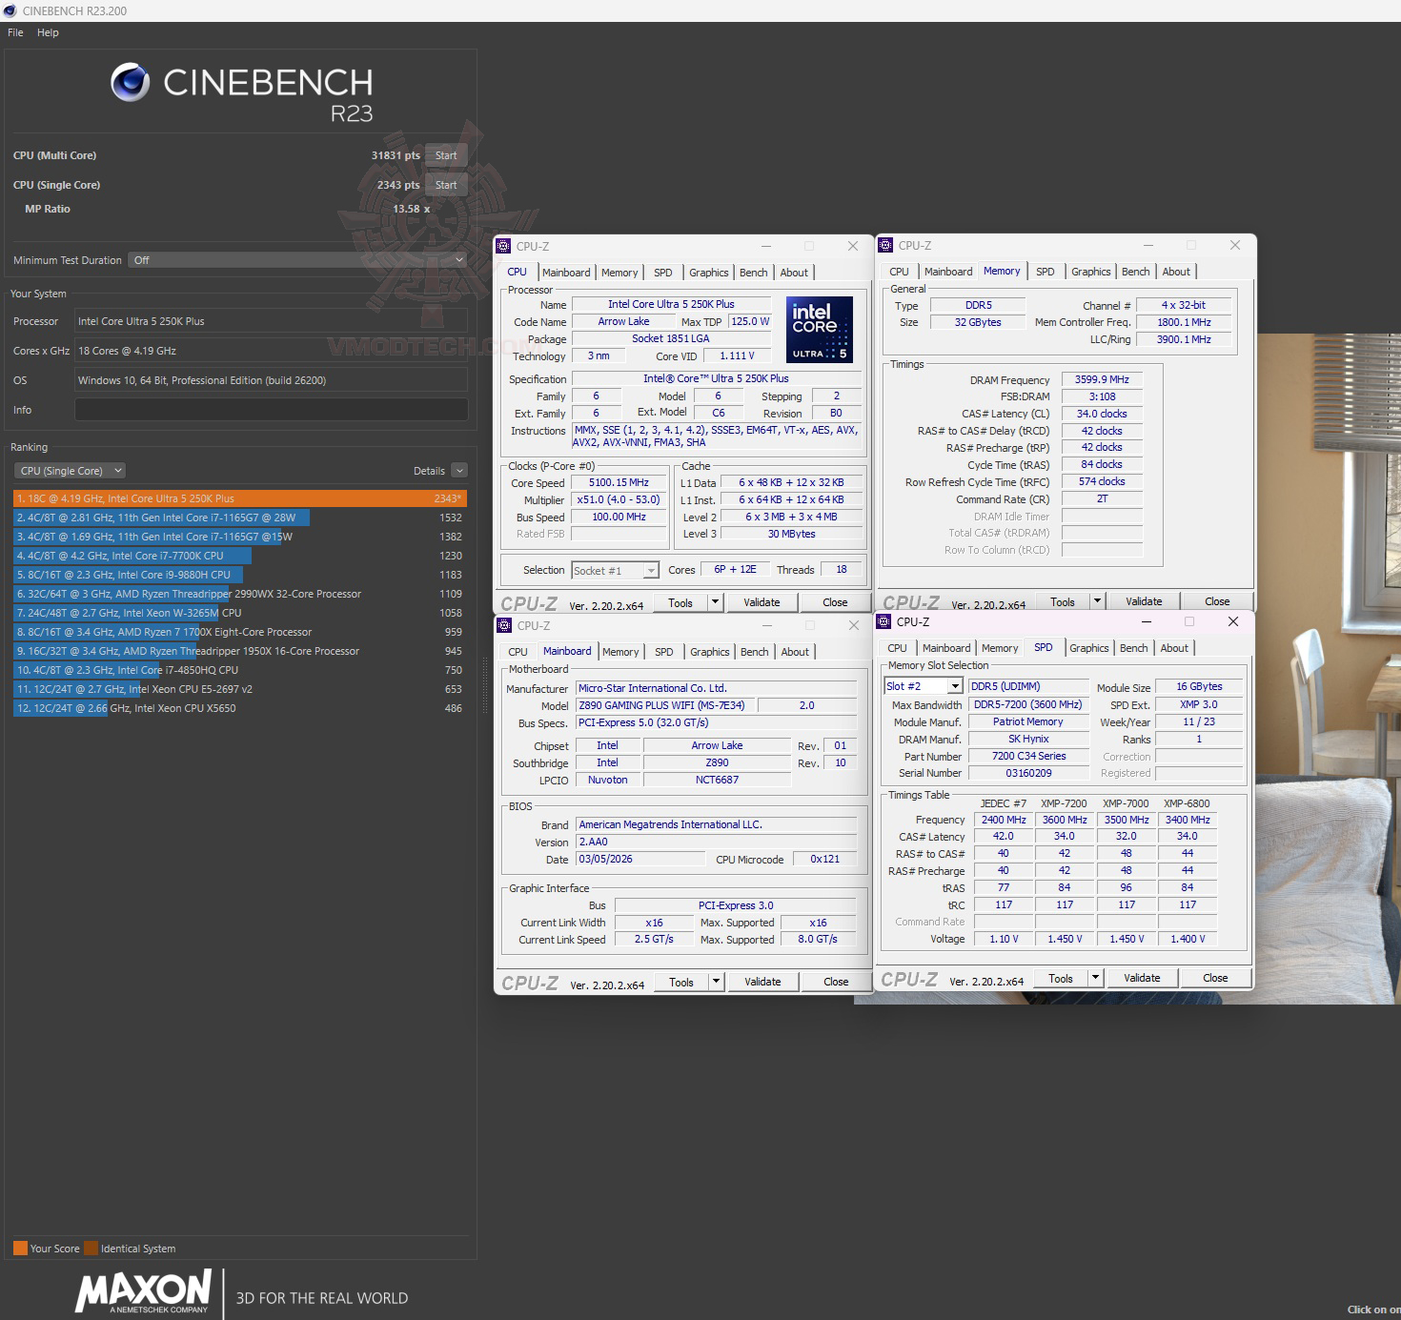1401x1320 pixels.
Task: Click CPU-Z icon in Mainboard window title
Action: (505, 625)
